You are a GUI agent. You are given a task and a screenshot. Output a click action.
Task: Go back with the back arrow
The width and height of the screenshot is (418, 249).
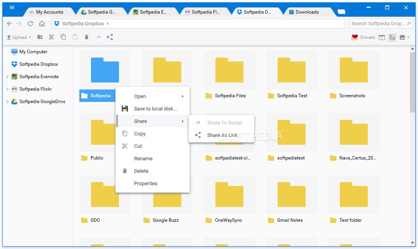coord(9,24)
